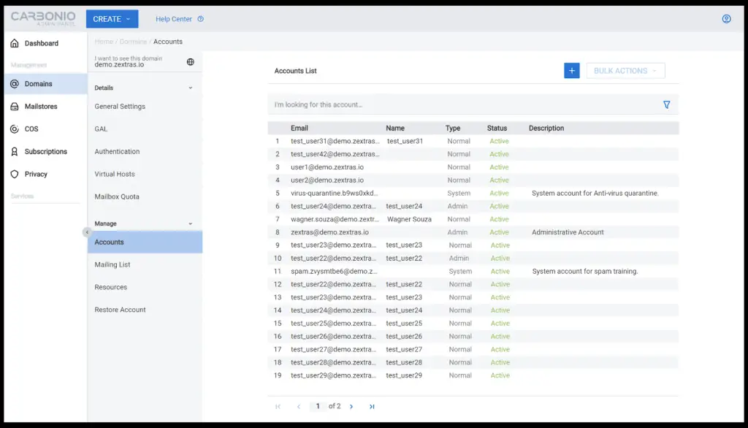This screenshot has width=748, height=428.
Task: Click the Domains breadcrumb link
Action: click(x=133, y=42)
